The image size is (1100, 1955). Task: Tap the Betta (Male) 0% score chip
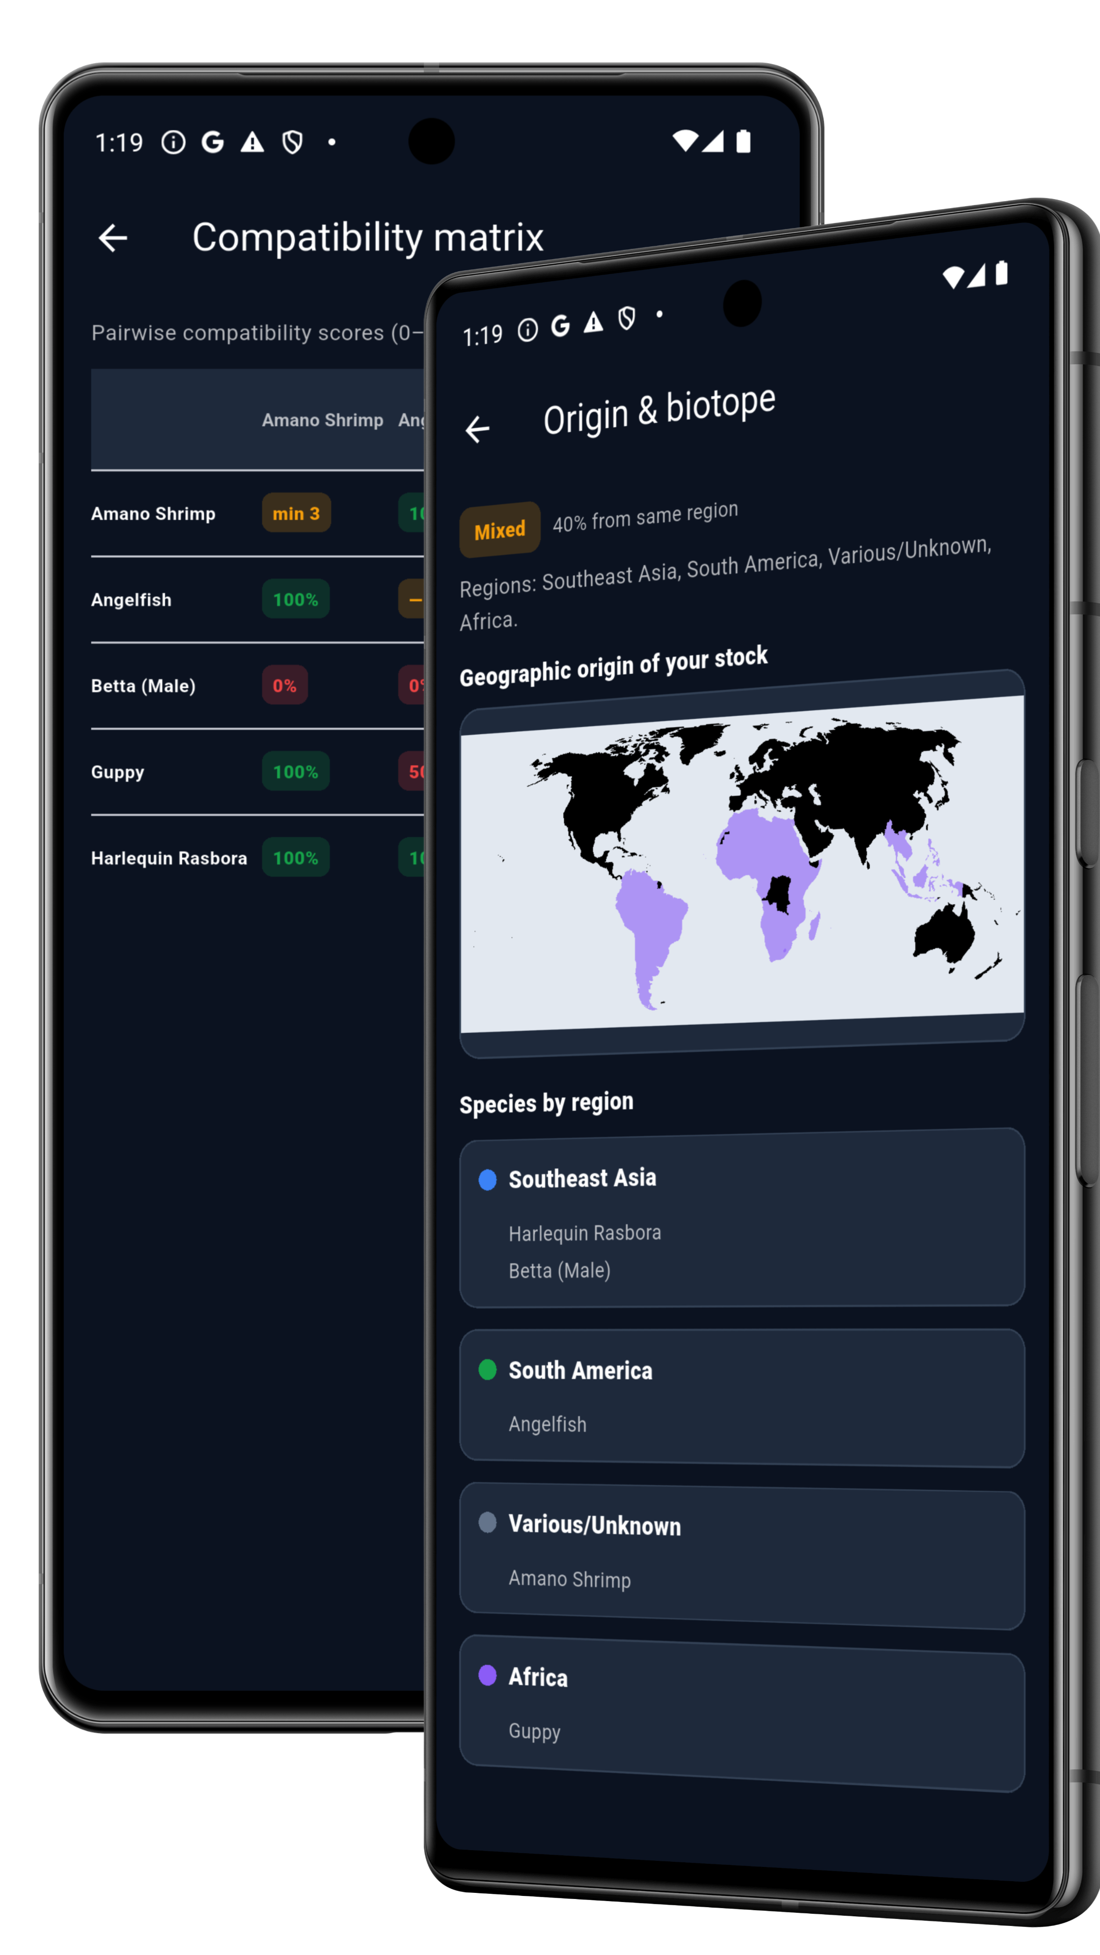point(285,685)
